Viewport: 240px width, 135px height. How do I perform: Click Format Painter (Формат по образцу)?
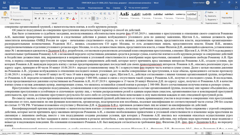click(x=20, y=20)
